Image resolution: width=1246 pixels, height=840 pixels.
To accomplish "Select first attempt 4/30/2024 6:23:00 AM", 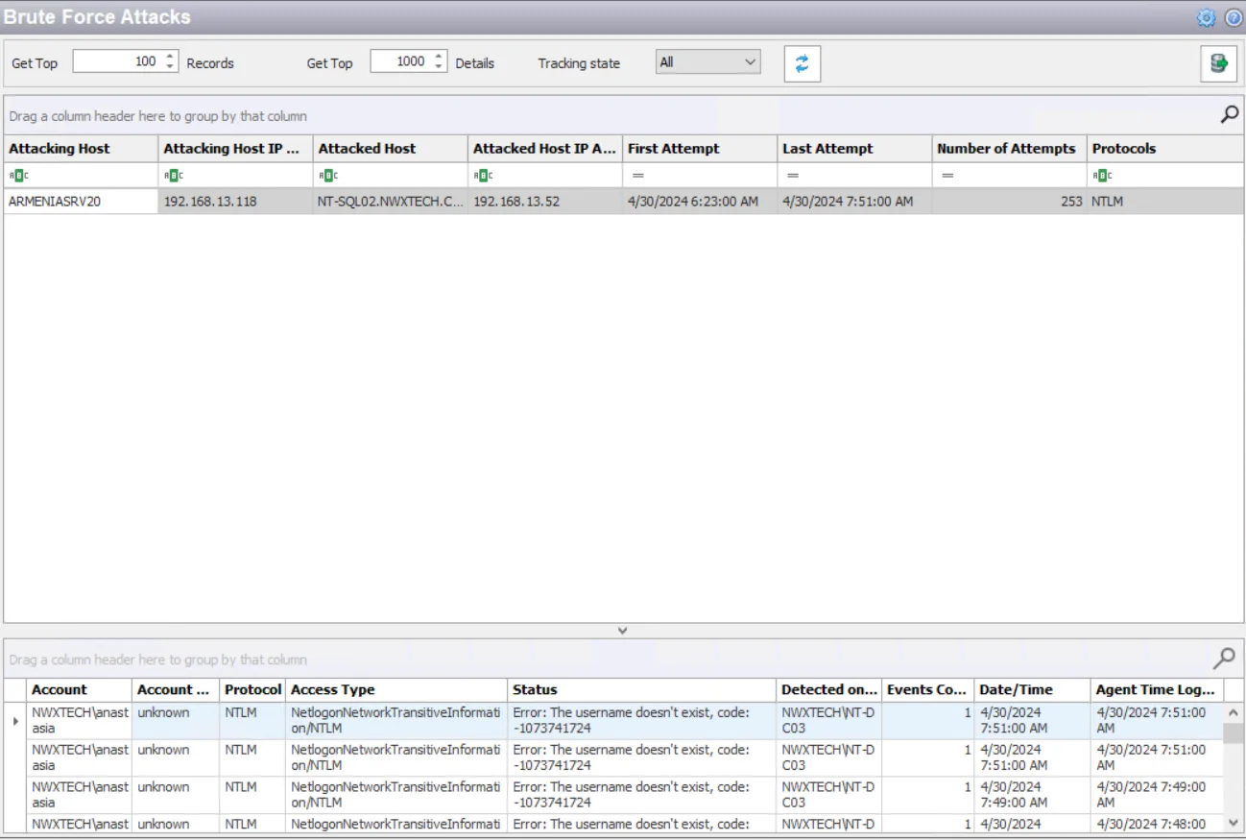I will pyautogui.click(x=700, y=202).
